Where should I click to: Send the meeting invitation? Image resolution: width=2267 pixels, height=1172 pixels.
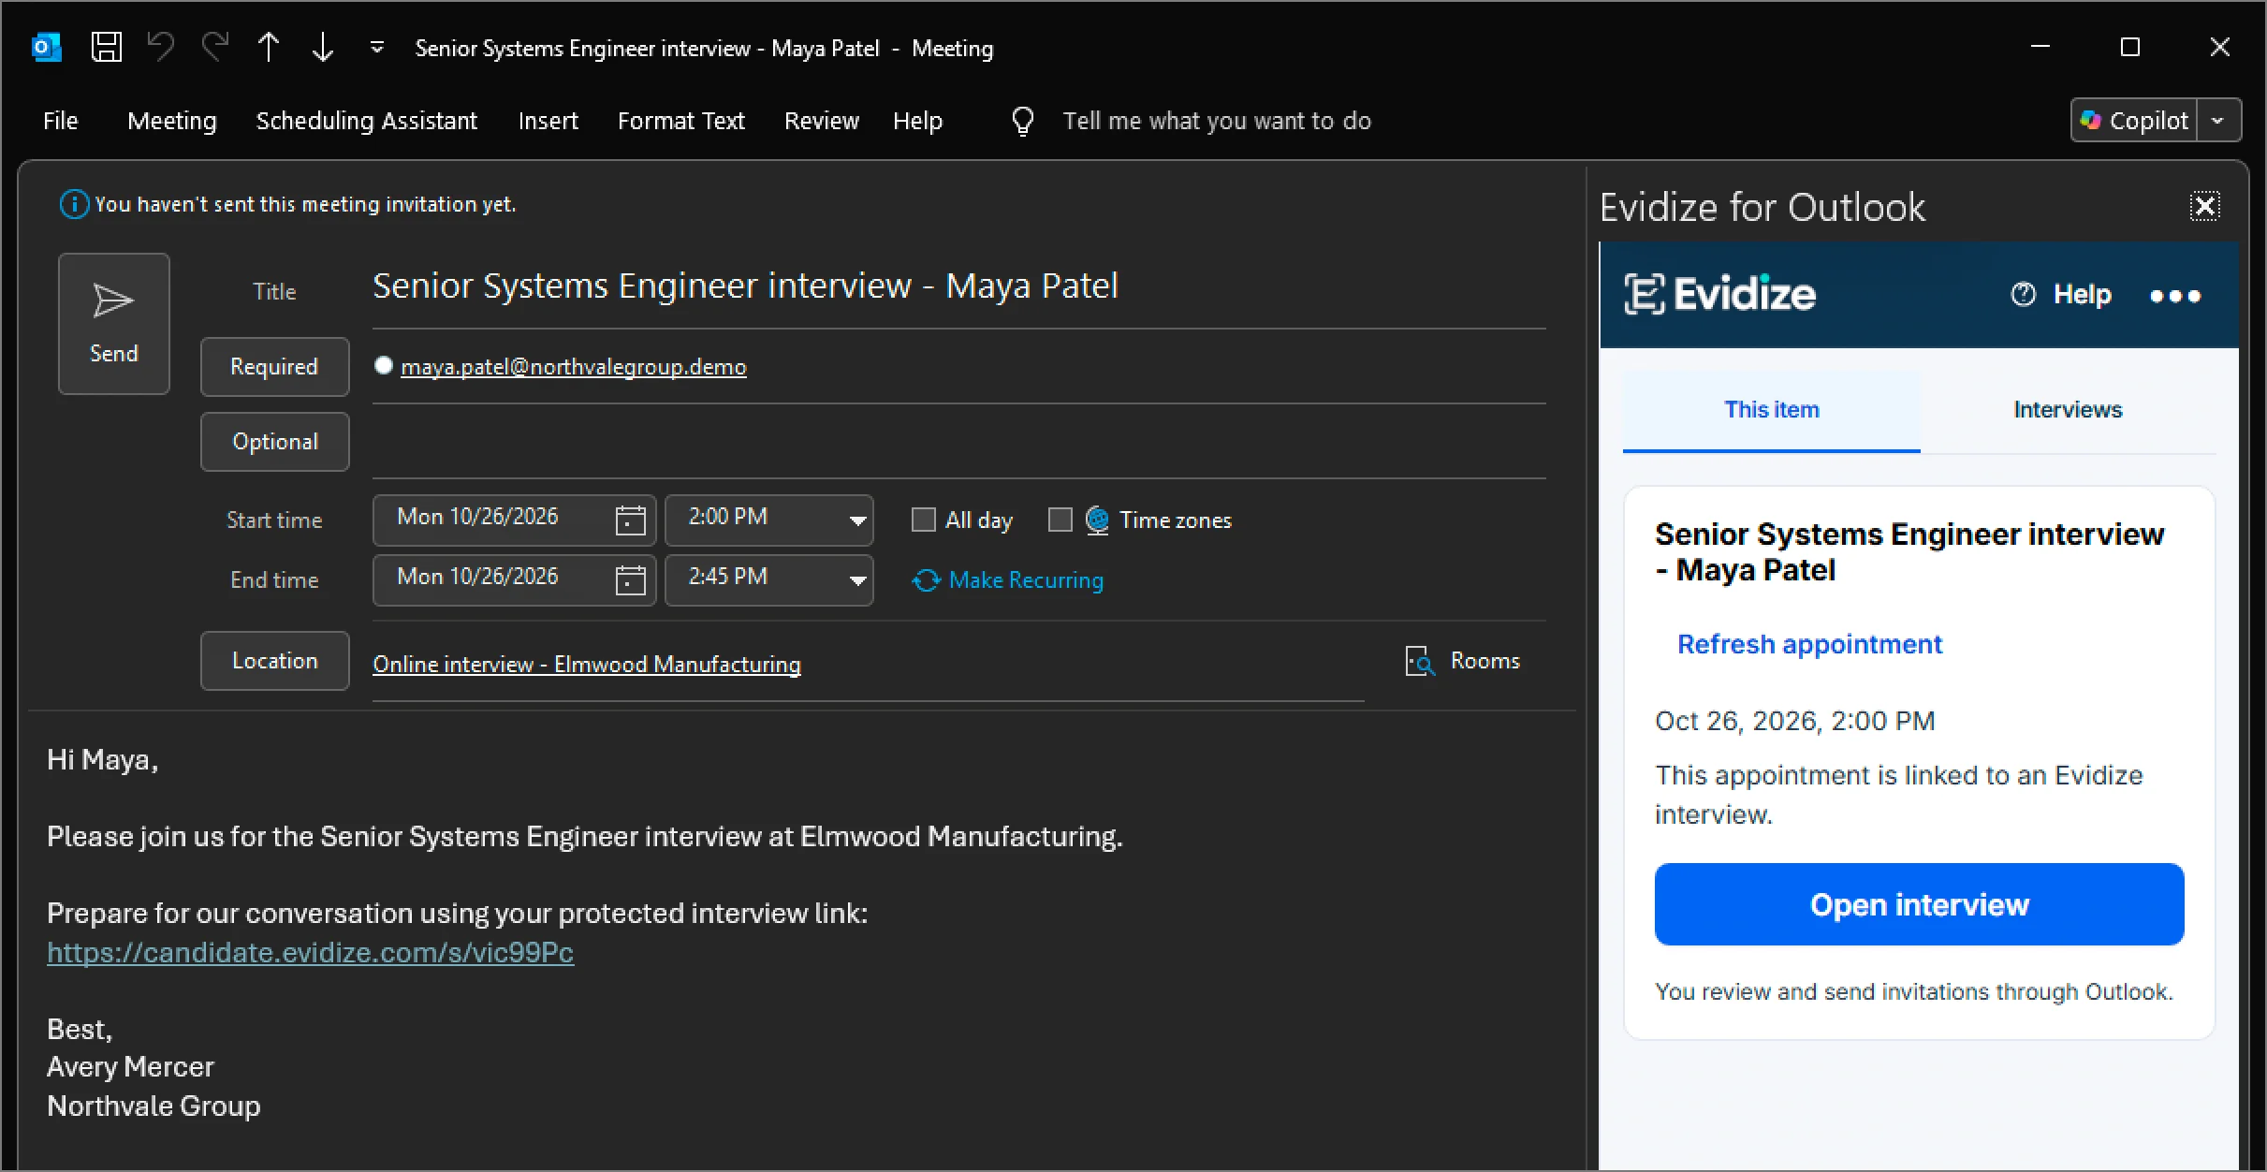coord(114,324)
